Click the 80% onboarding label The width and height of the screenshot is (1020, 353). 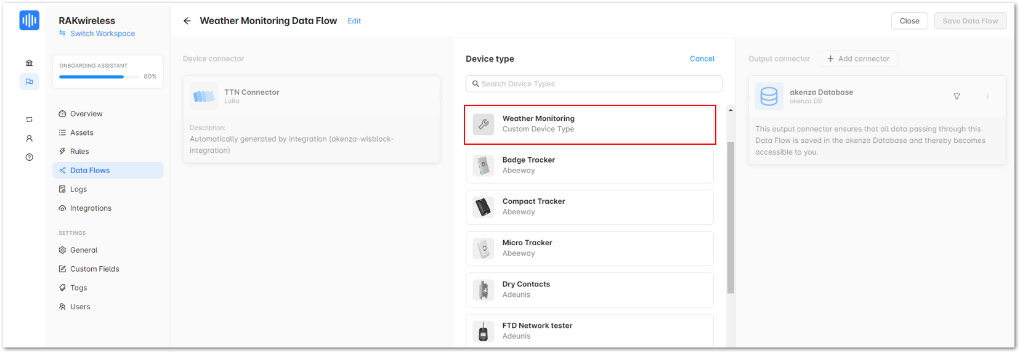pyautogui.click(x=150, y=76)
